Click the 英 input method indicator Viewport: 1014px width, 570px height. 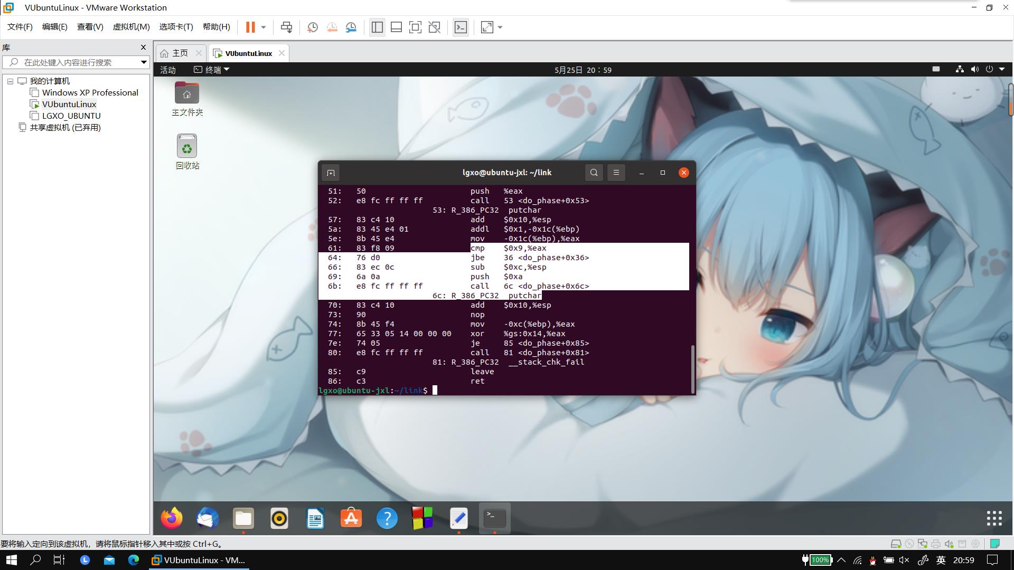coord(941,560)
